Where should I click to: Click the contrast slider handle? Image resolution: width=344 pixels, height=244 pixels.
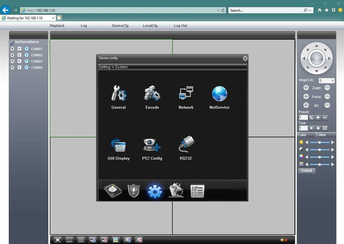pyautogui.click(x=320, y=150)
